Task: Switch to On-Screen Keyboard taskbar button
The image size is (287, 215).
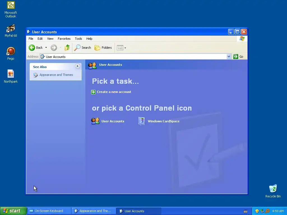Action: (49, 211)
